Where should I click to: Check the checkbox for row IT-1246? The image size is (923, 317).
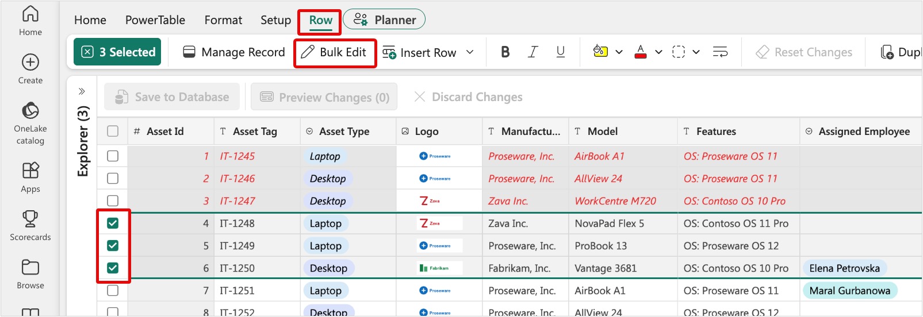pyautogui.click(x=113, y=179)
